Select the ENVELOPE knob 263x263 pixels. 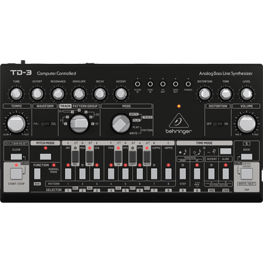point(79,94)
